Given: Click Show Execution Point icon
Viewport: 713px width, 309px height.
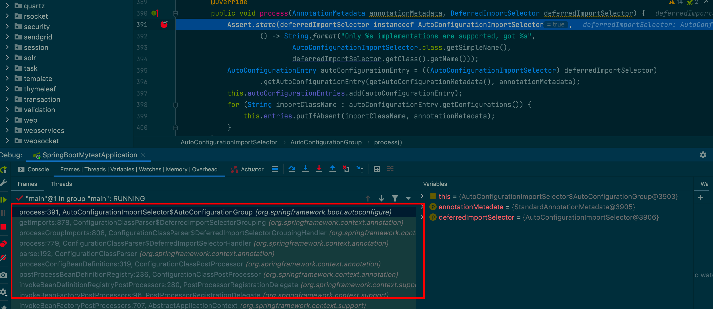Looking at the screenshot, I should (x=275, y=169).
